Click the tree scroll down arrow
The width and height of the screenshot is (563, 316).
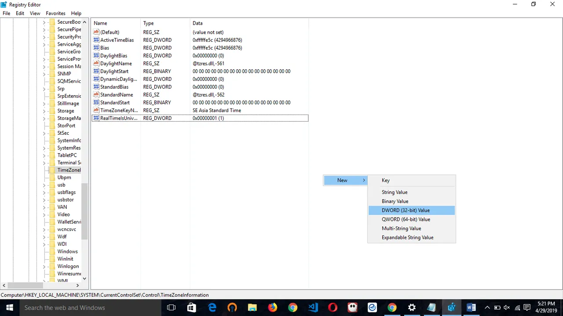85,279
